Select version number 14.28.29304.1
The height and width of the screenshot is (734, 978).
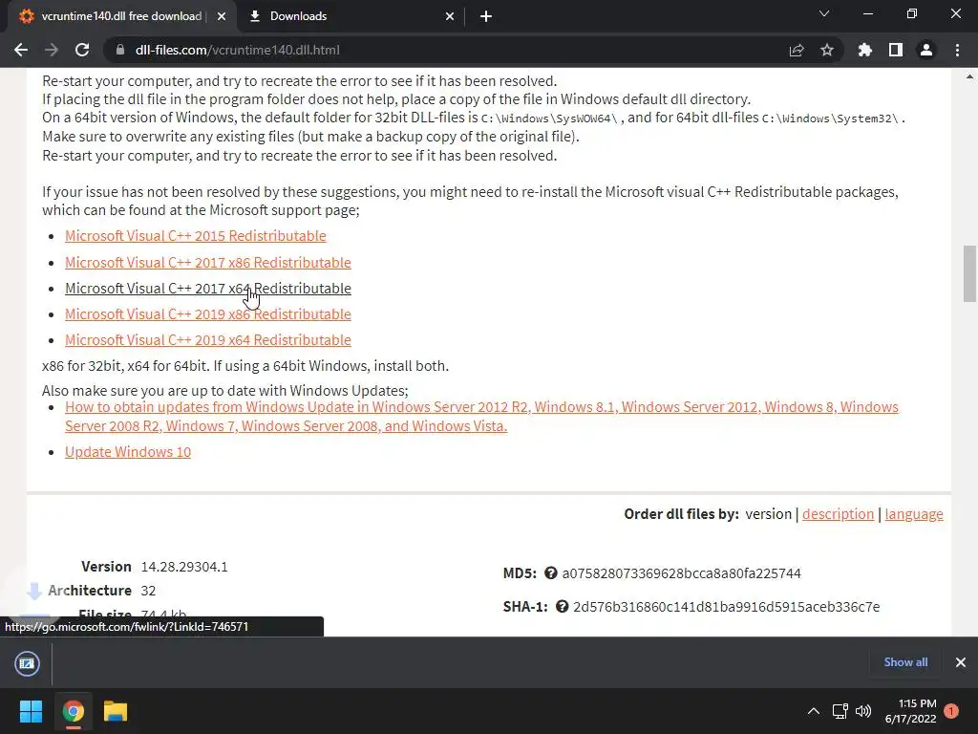click(x=184, y=567)
